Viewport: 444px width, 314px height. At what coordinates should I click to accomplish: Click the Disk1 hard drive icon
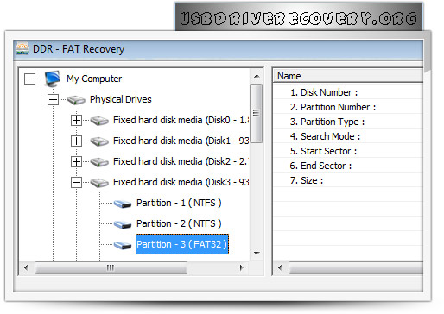pyautogui.click(x=99, y=141)
